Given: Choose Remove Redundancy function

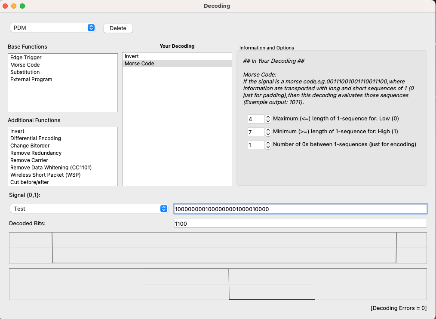Looking at the screenshot, I should 36,153.
